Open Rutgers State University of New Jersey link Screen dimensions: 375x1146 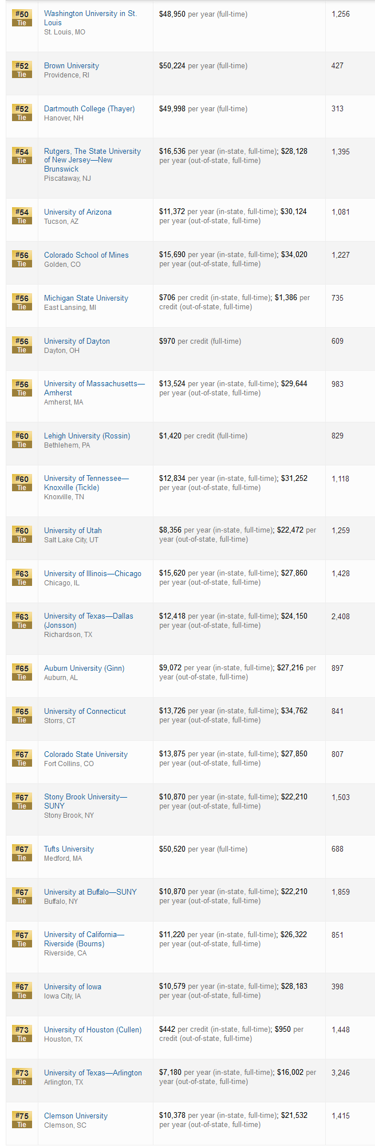[92, 160]
